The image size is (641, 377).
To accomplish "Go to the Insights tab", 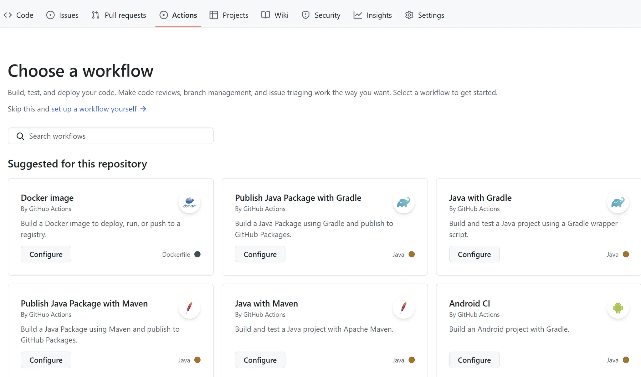I will coord(372,15).
